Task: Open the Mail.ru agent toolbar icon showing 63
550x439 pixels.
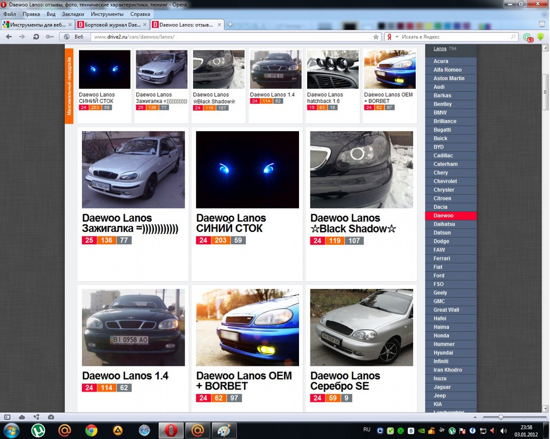Action: tap(528, 37)
